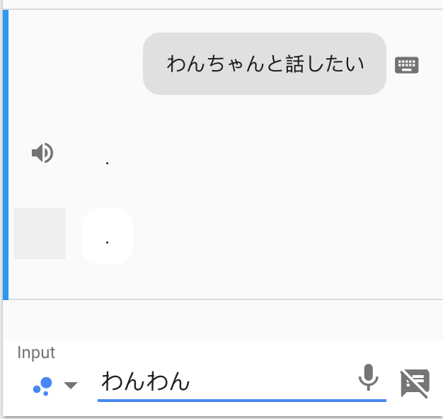This screenshot has width=443, height=419.
Task: Focus the input field containing わんわん
Action: 241,381
